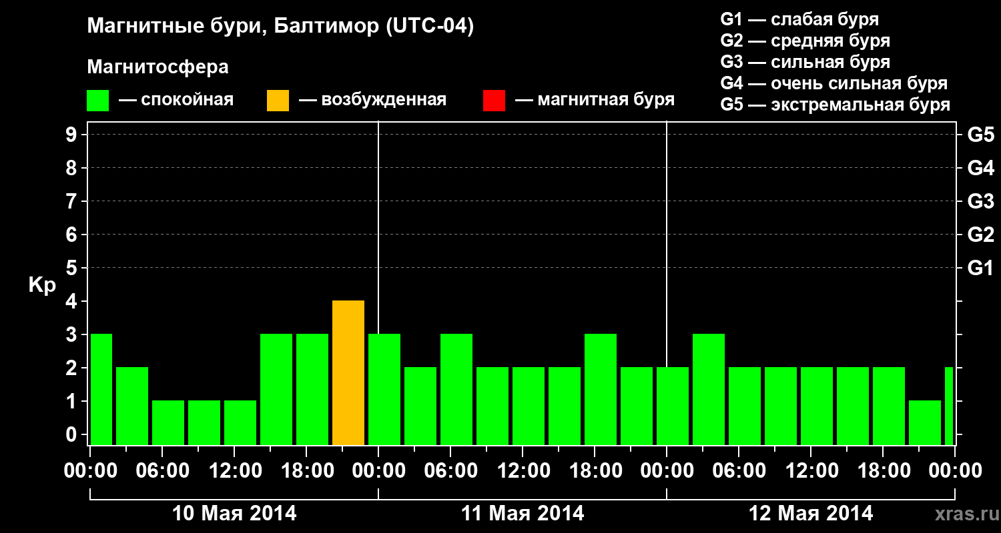The width and height of the screenshot is (1001, 533).
Task: Click the orange возбужденная legend swatch
Action: (278, 101)
